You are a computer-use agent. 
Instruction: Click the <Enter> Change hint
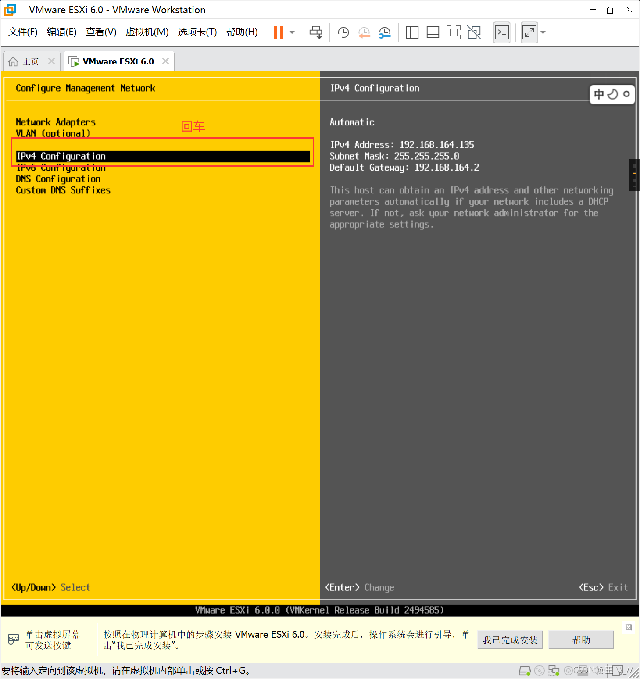(x=360, y=587)
